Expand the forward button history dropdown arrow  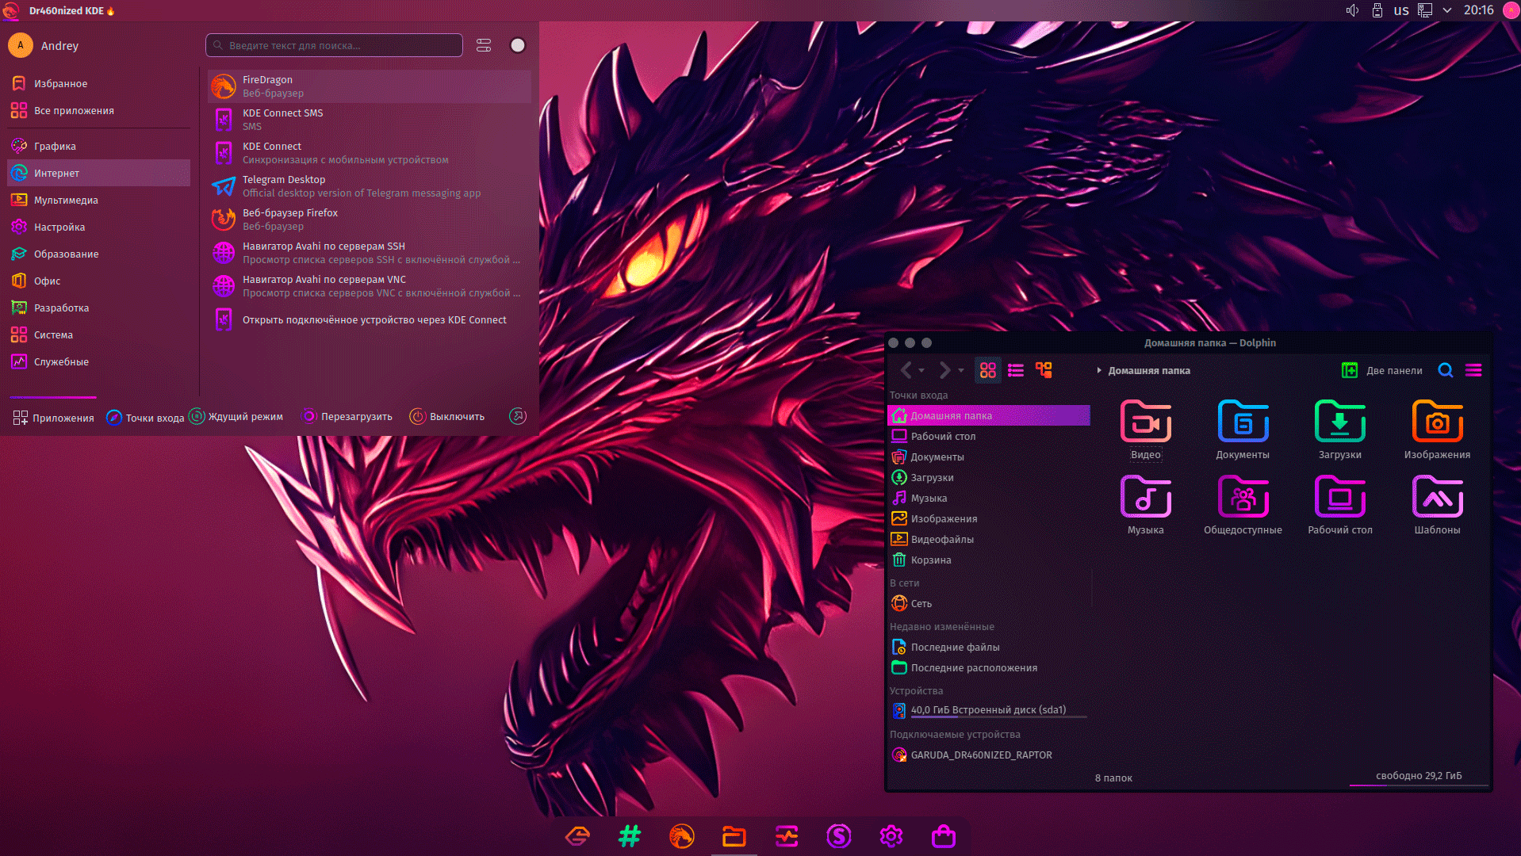click(x=961, y=370)
